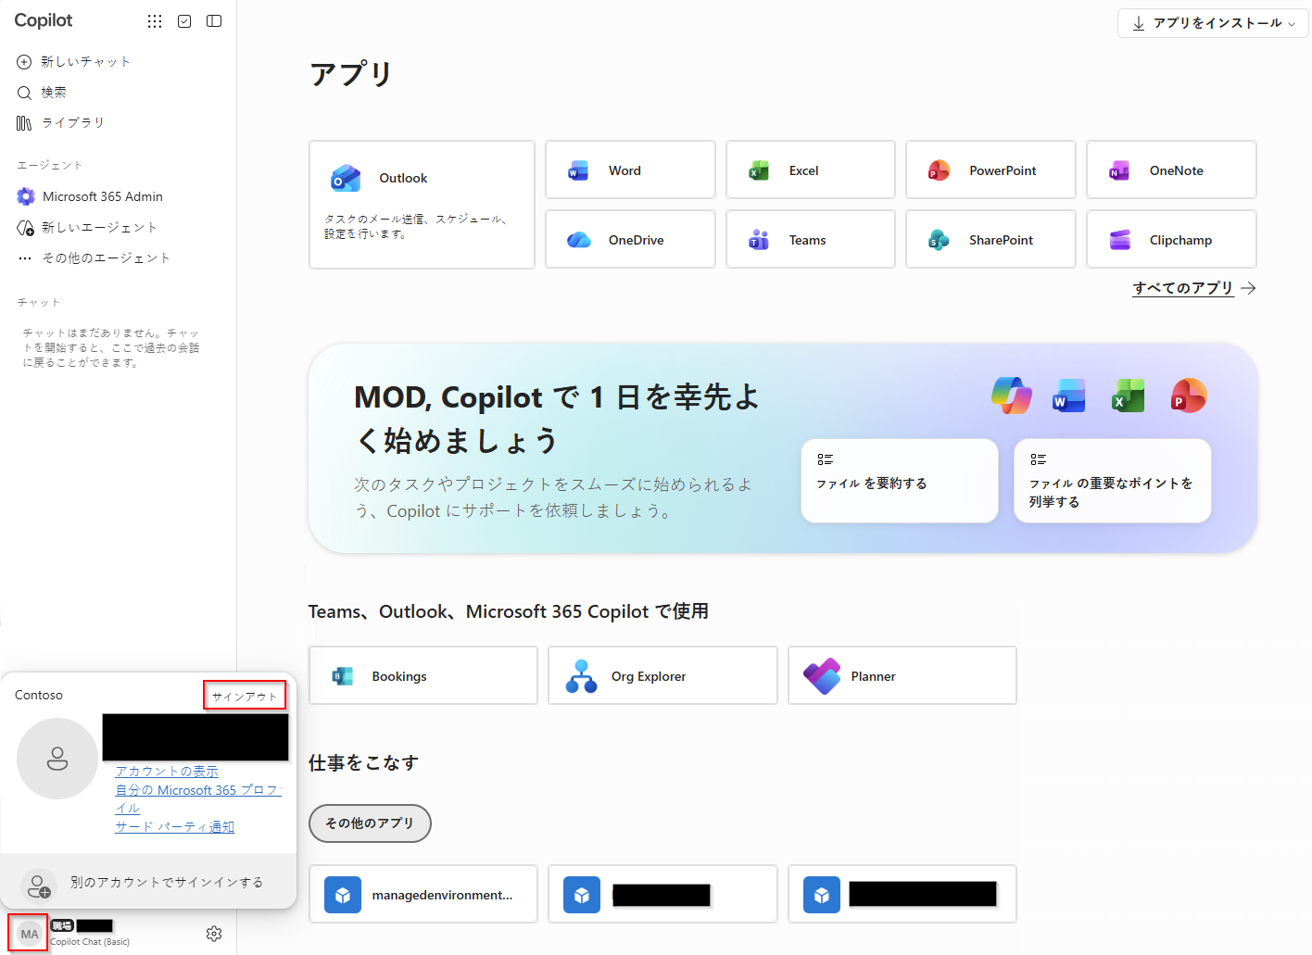
Task: Open the アカウントの表示 link
Action: tap(167, 772)
